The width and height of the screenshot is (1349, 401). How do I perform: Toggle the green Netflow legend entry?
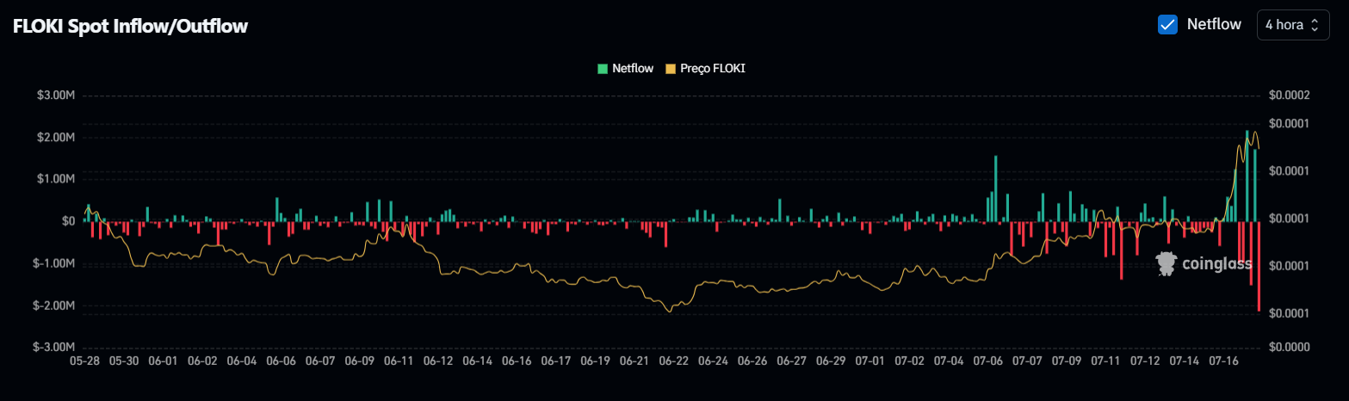(x=625, y=68)
